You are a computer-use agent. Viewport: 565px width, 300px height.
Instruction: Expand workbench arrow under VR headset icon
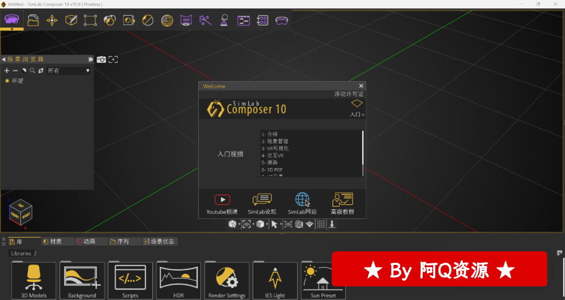(12, 29)
